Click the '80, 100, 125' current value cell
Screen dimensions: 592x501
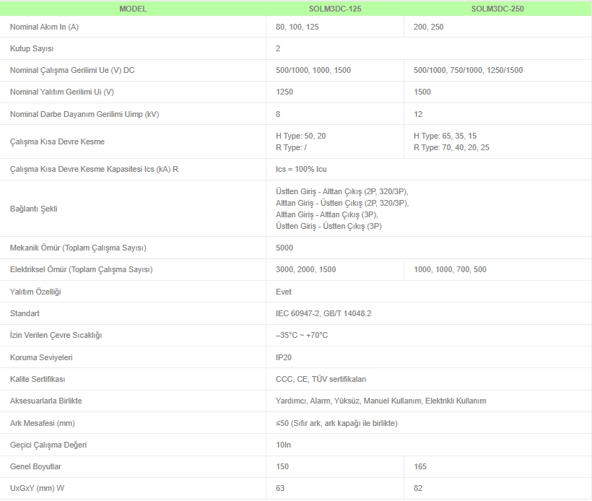(x=297, y=27)
